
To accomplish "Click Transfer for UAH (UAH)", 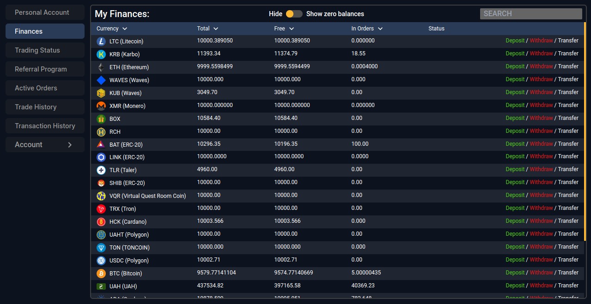I will click(568, 286).
